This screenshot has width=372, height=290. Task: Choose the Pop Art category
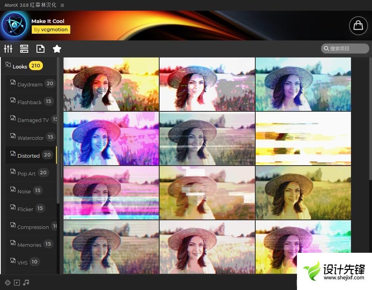(27, 174)
